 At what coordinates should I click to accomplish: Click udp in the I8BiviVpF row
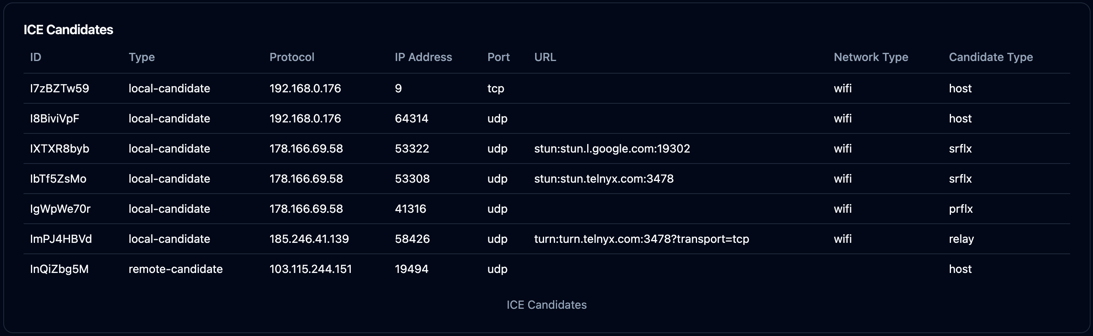point(497,118)
